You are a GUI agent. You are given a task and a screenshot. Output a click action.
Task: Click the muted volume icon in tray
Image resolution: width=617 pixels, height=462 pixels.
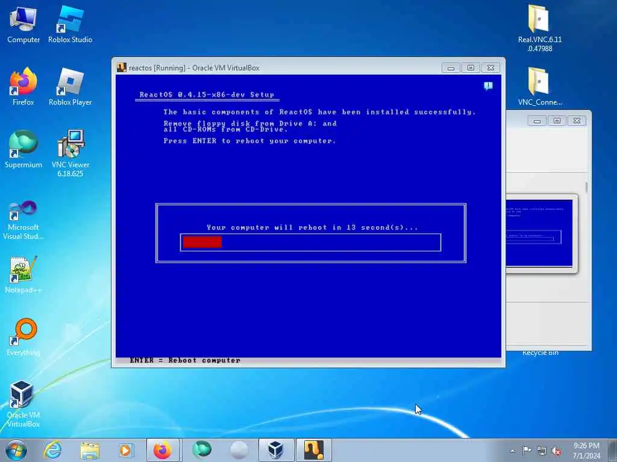pos(556,451)
